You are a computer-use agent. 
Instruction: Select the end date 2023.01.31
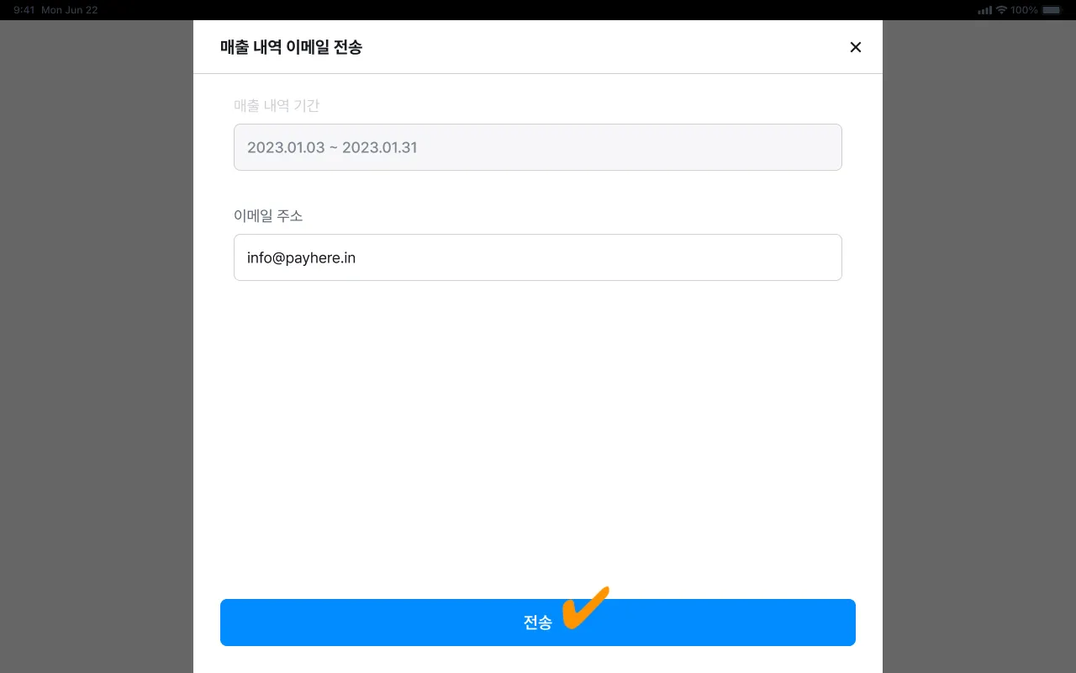tap(380, 147)
